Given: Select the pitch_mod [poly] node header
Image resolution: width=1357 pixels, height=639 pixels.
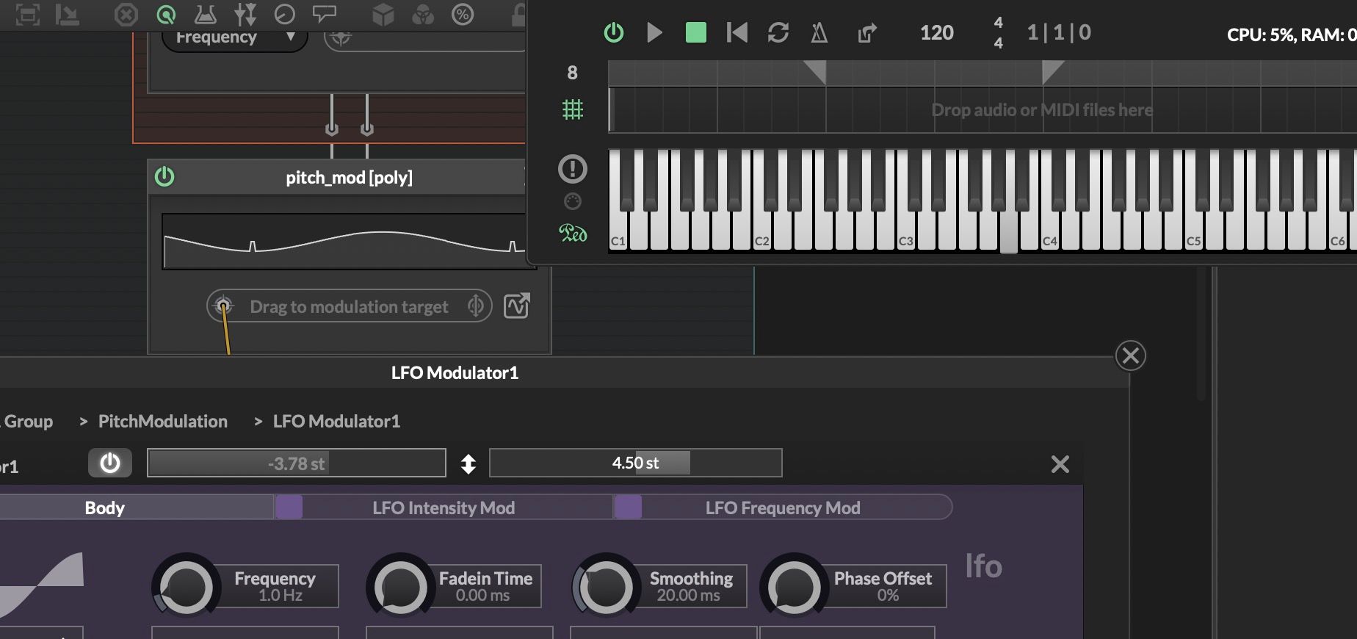Looking at the screenshot, I should click(350, 177).
